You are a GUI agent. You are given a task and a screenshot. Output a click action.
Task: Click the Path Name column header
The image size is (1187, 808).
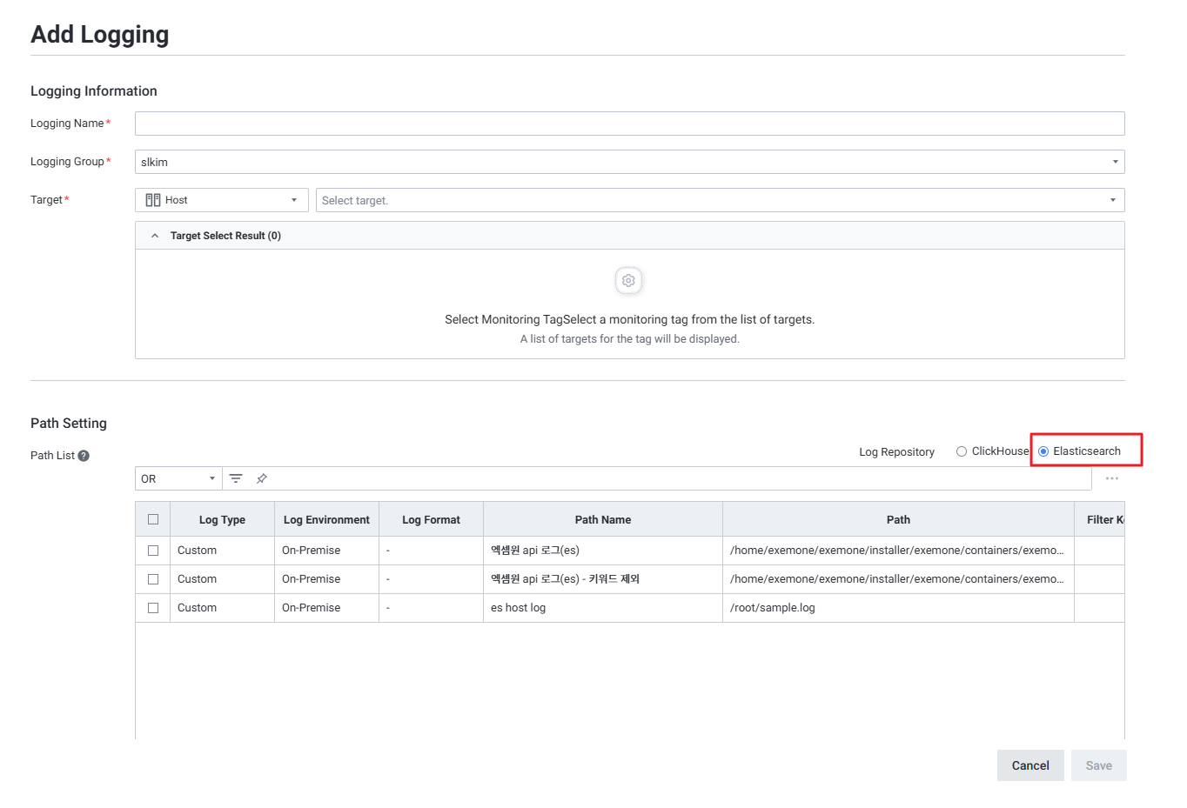click(x=602, y=519)
